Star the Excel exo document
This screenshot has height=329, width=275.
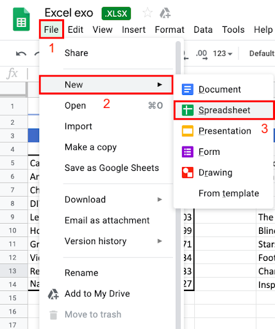[147, 13]
